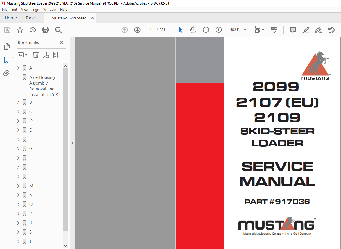Expand bookmark B

coord(18,102)
